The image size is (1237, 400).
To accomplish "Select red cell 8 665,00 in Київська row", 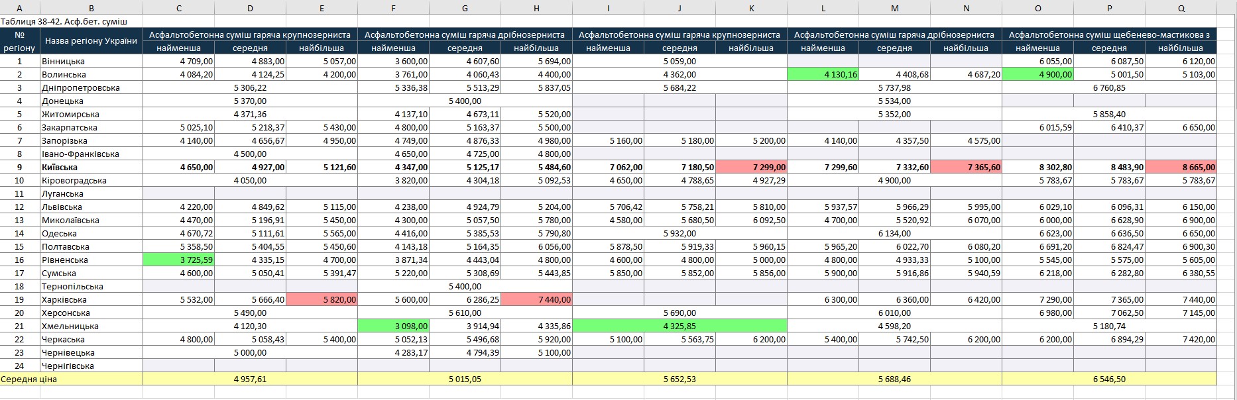I will click(x=1181, y=168).
